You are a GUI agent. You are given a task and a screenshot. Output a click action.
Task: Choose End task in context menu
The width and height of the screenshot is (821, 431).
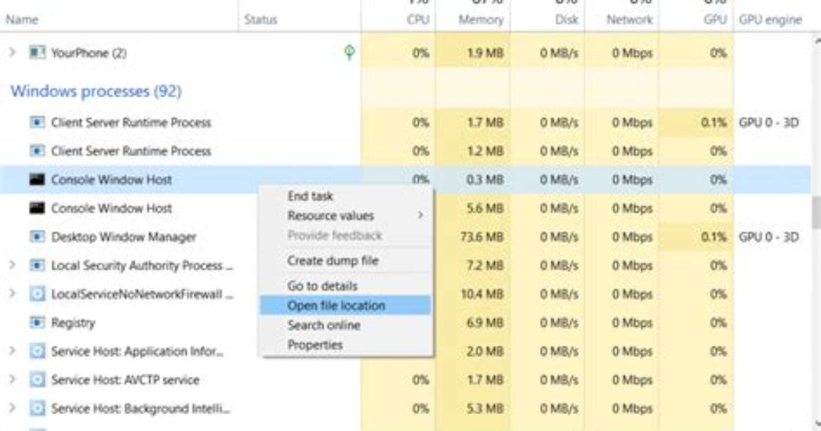tap(346, 196)
